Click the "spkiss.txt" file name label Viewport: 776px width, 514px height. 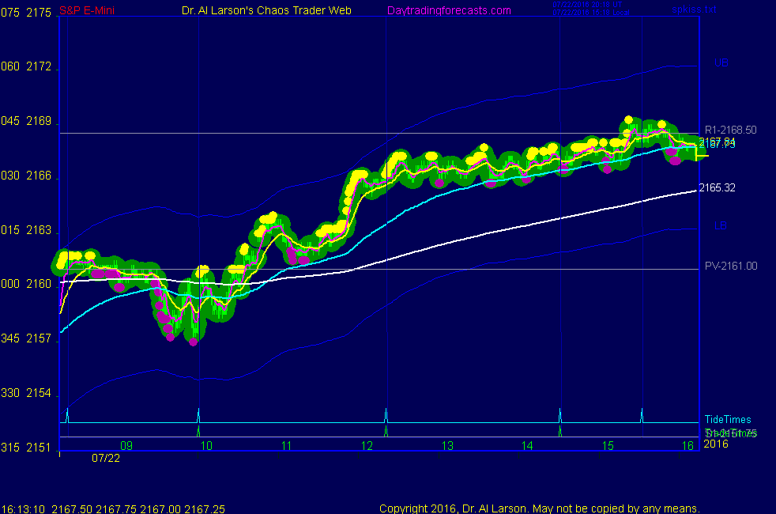[694, 9]
